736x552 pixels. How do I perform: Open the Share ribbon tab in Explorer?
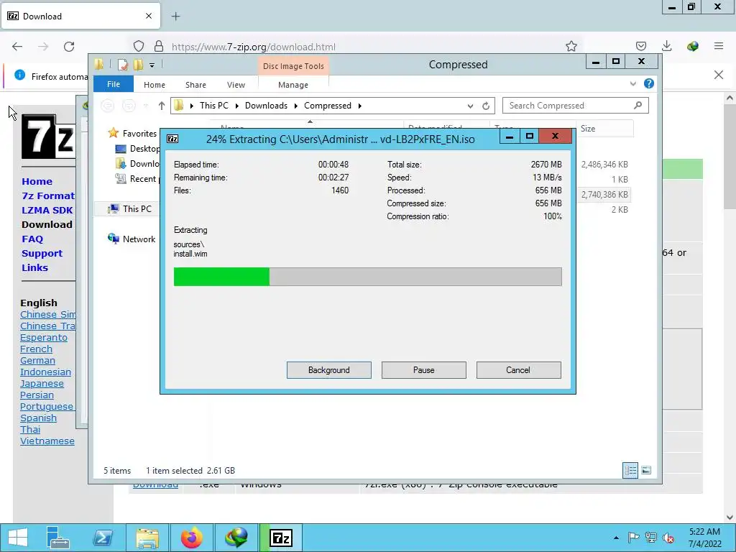pos(195,85)
